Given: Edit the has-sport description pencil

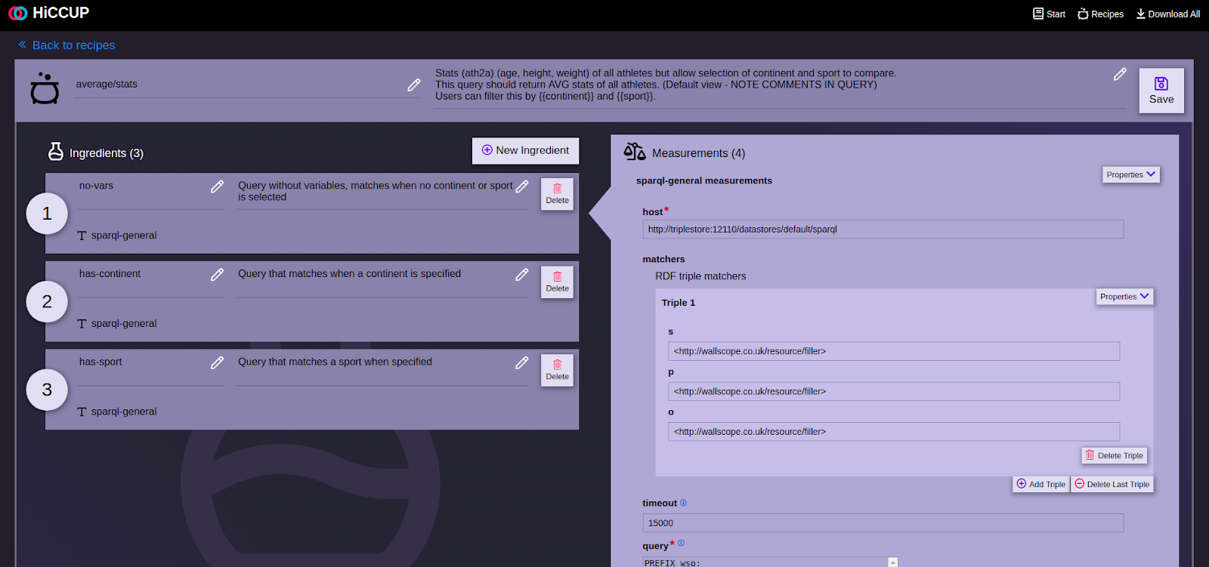Looking at the screenshot, I should (x=521, y=363).
